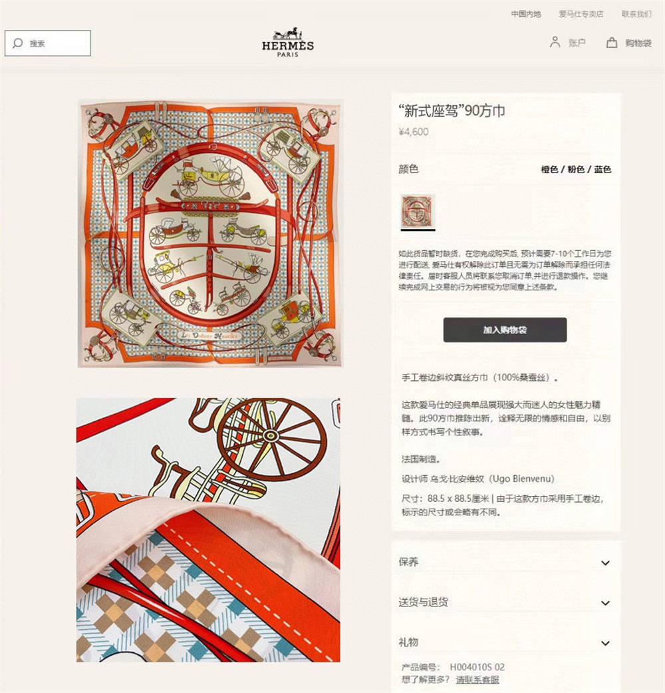This screenshot has height=693, width=665.
Task: Select the orange scarf color swatch
Action: tap(418, 211)
